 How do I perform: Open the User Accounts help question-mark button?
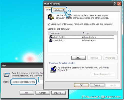pos(115,4)
